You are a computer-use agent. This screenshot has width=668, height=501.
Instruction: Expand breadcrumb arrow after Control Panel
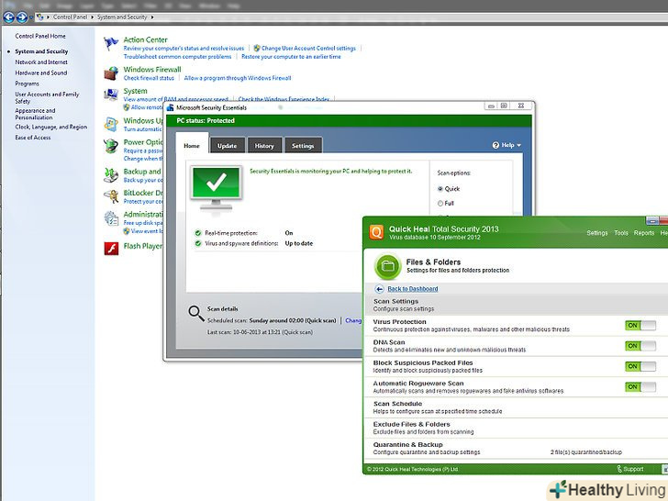92,17
